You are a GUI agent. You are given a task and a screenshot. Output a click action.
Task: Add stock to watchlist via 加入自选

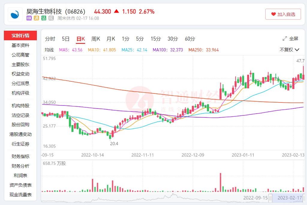click(283, 14)
